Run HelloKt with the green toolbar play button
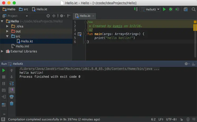The image size is (197, 122). point(164,9)
